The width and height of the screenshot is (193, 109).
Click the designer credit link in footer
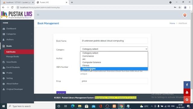point(116,97)
